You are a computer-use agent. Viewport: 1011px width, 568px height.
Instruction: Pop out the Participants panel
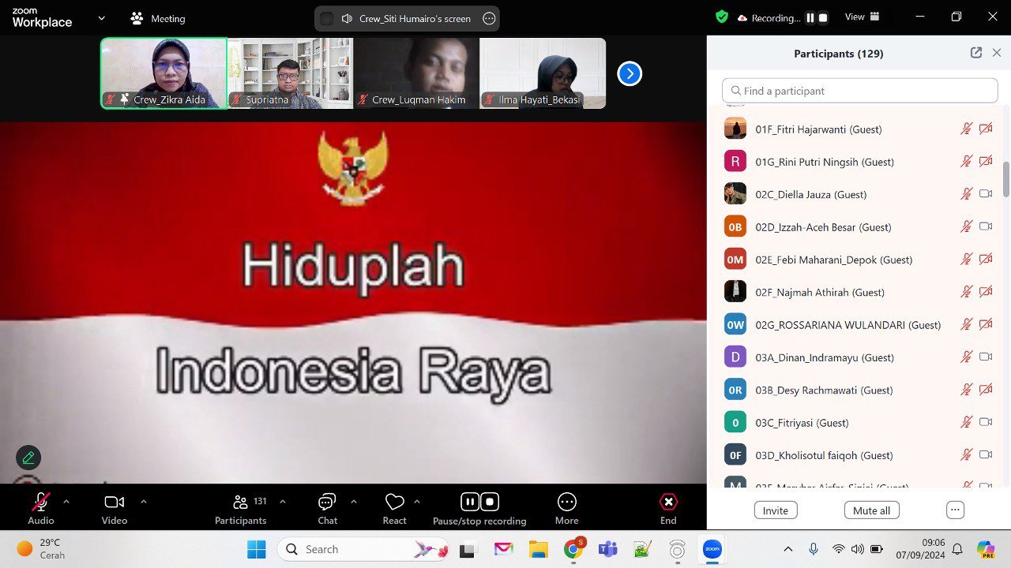coord(976,53)
